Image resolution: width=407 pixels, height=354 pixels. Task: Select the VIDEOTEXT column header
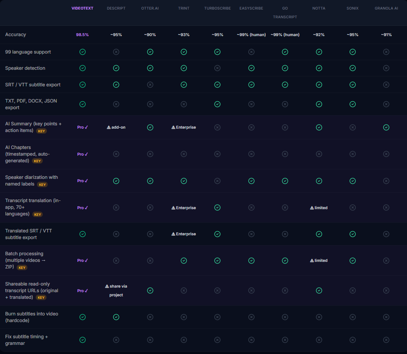coord(83,8)
